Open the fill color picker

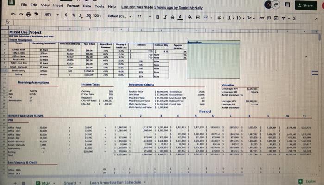pyautogui.click(x=190, y=17)
